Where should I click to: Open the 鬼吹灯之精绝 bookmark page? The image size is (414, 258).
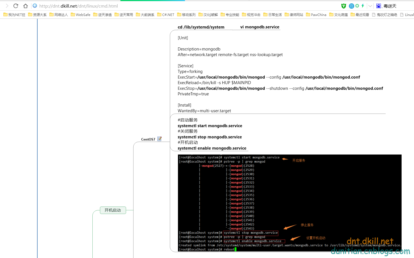(x=385, y=15)
